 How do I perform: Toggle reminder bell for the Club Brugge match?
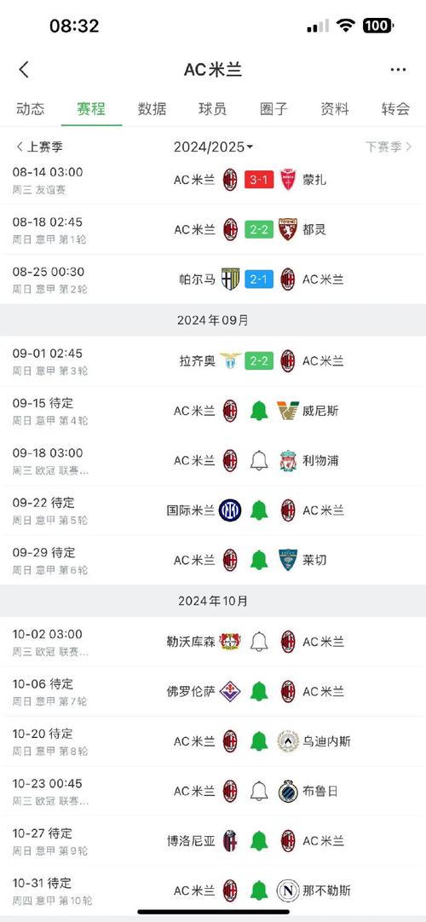tap(259, 791)
